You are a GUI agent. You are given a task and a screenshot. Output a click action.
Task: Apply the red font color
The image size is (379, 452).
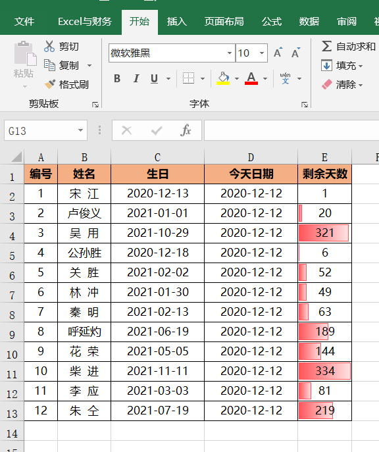(251, 78)
